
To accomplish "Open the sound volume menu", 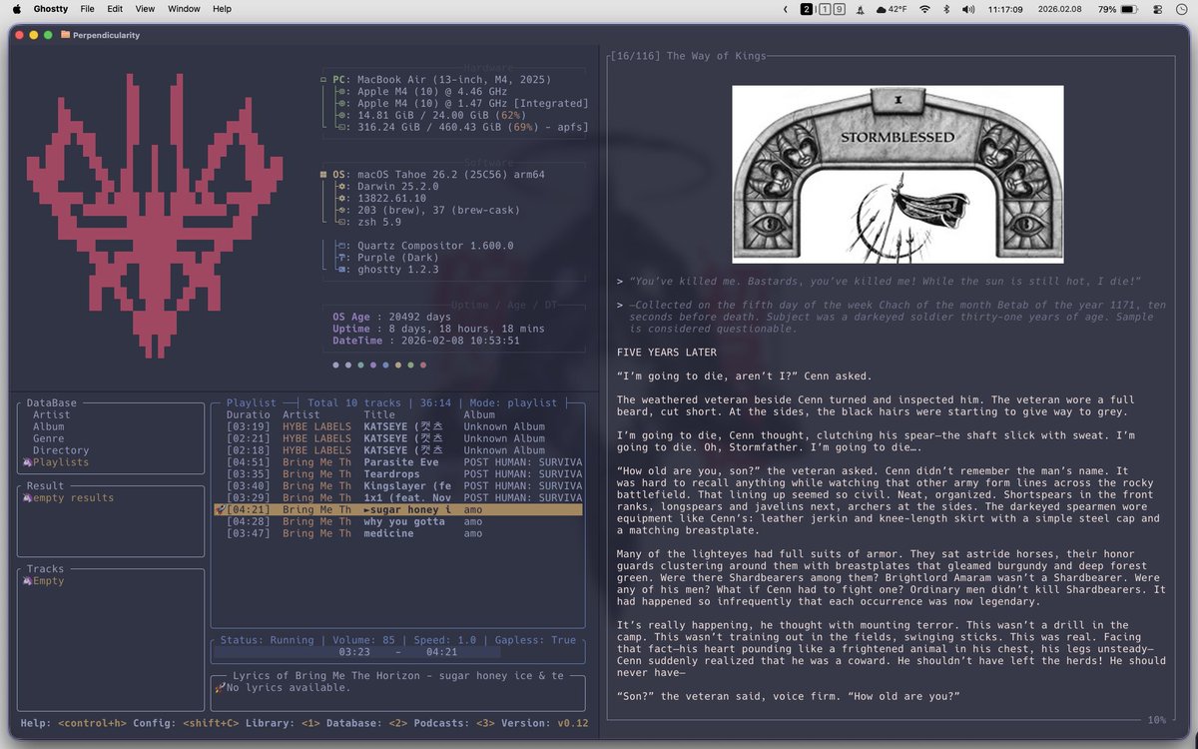I will (967, 9).
